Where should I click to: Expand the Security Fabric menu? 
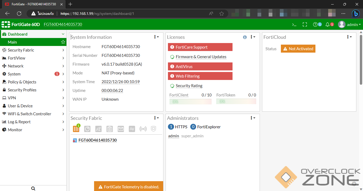click(63, 50)
